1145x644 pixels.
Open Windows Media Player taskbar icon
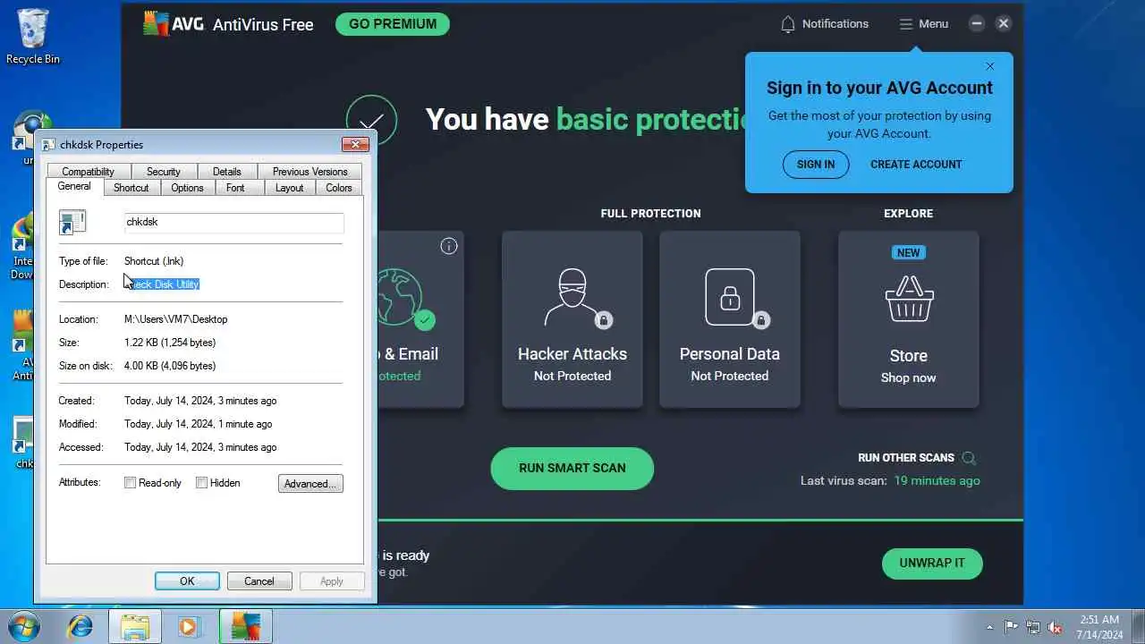point(189,626)
